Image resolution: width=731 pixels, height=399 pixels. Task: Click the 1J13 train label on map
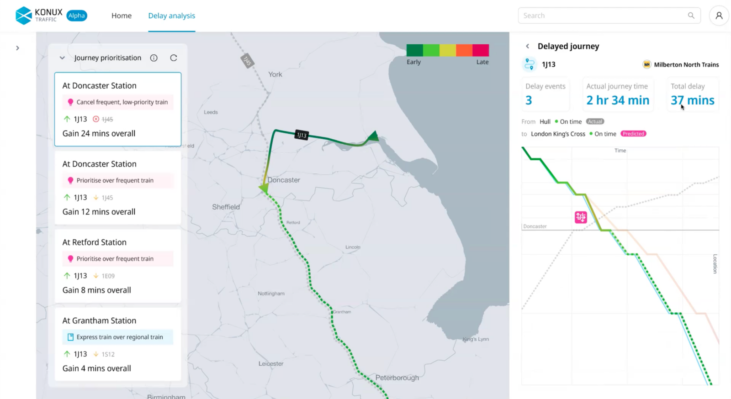pyautogui.click(x=302, y=135)
